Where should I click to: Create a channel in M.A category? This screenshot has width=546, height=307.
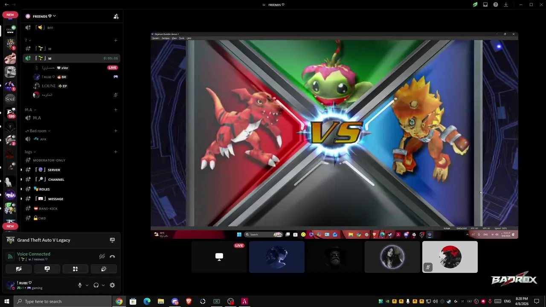(x=116, y=110)
